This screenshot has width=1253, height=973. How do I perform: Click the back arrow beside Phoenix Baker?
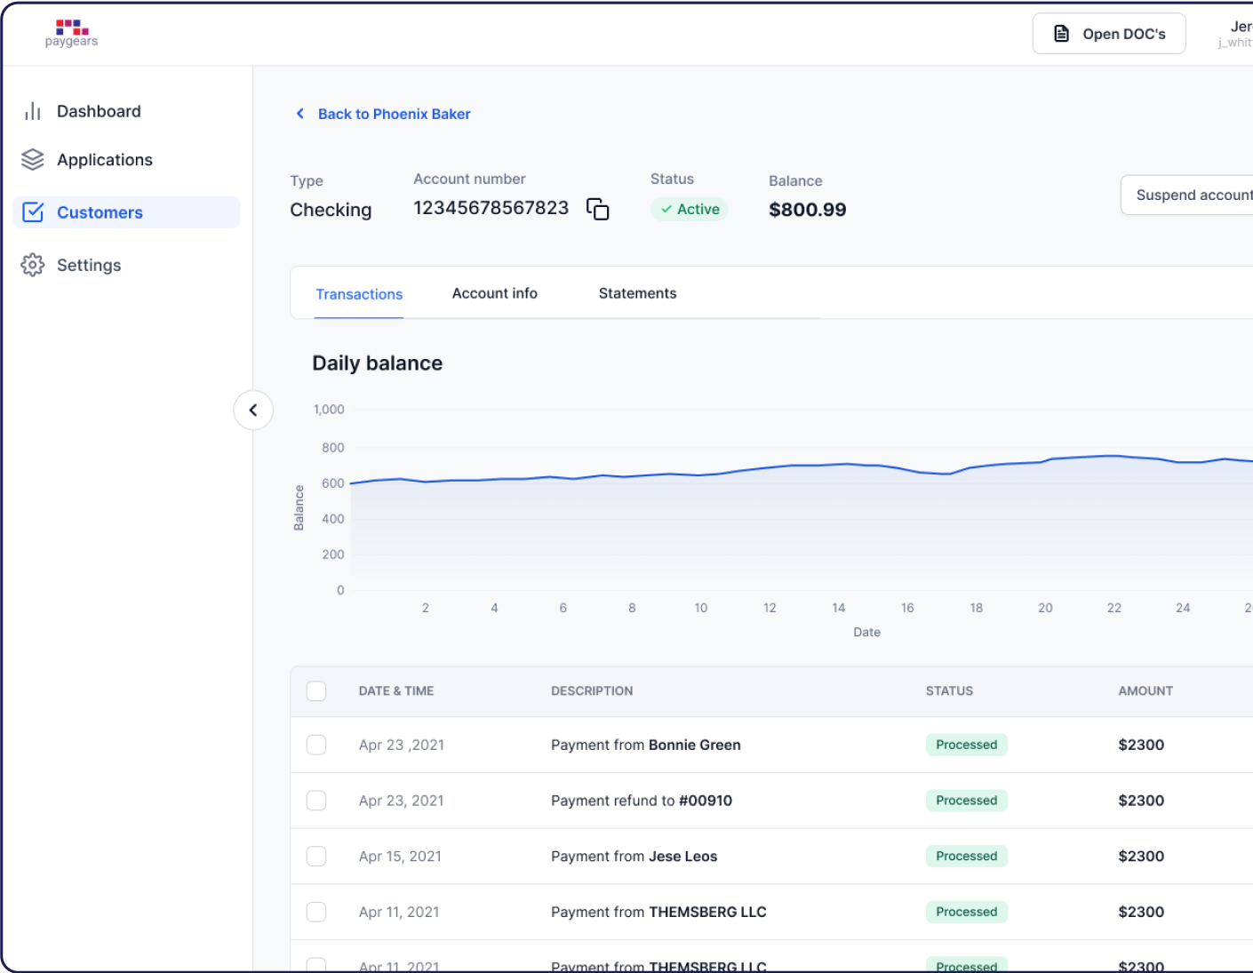[x=300, y=114]
